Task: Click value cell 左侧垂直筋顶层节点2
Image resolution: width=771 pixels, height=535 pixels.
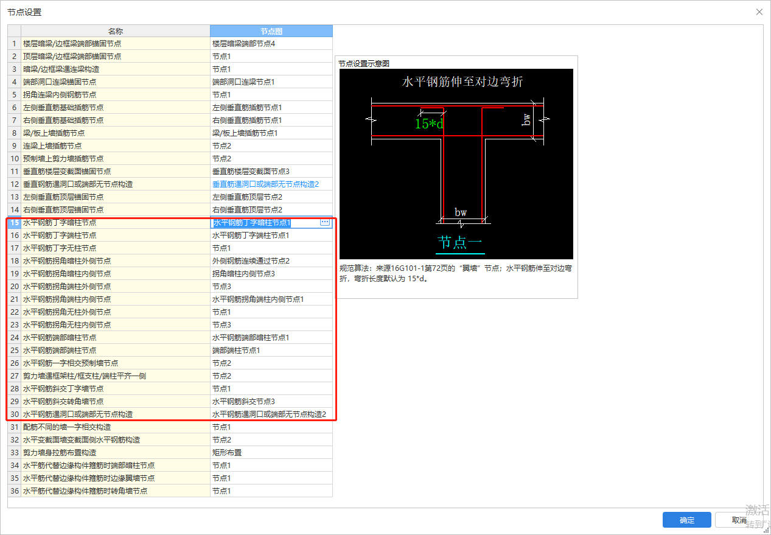Action: click(x=271, y=197)
